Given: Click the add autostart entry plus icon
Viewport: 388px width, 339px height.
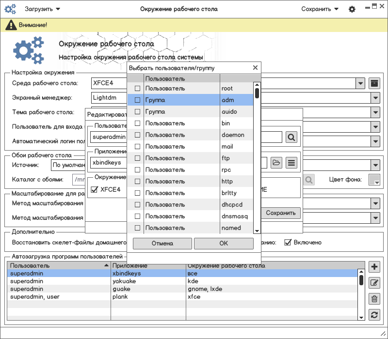Looking at the screenshot, I should click(x=374, y=267).
